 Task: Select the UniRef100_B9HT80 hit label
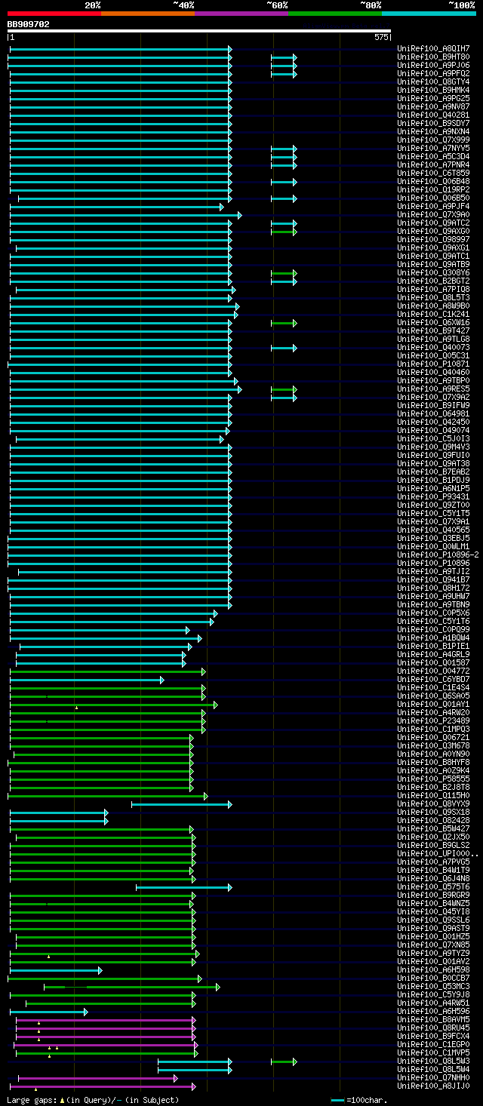click(x=433, y=57)
